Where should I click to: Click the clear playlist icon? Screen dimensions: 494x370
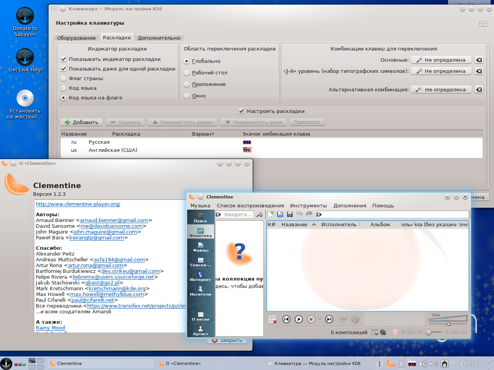[272, 319]
